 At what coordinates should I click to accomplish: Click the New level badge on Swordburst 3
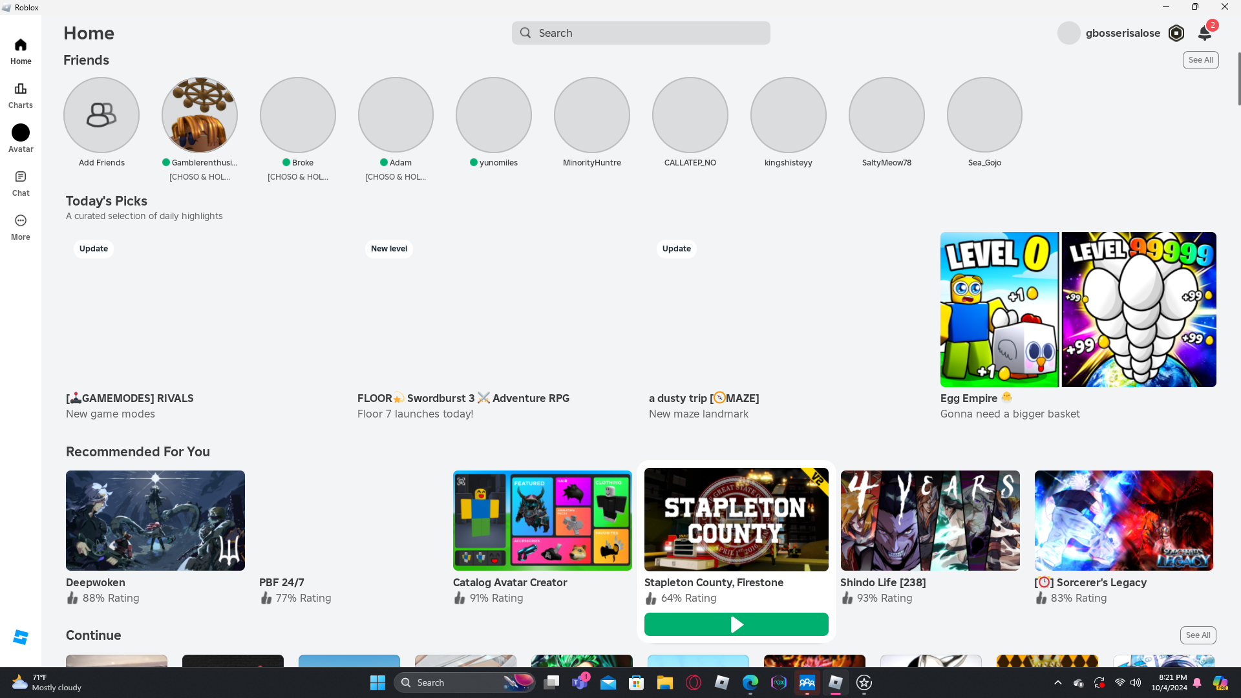click(x=389, y=249)
